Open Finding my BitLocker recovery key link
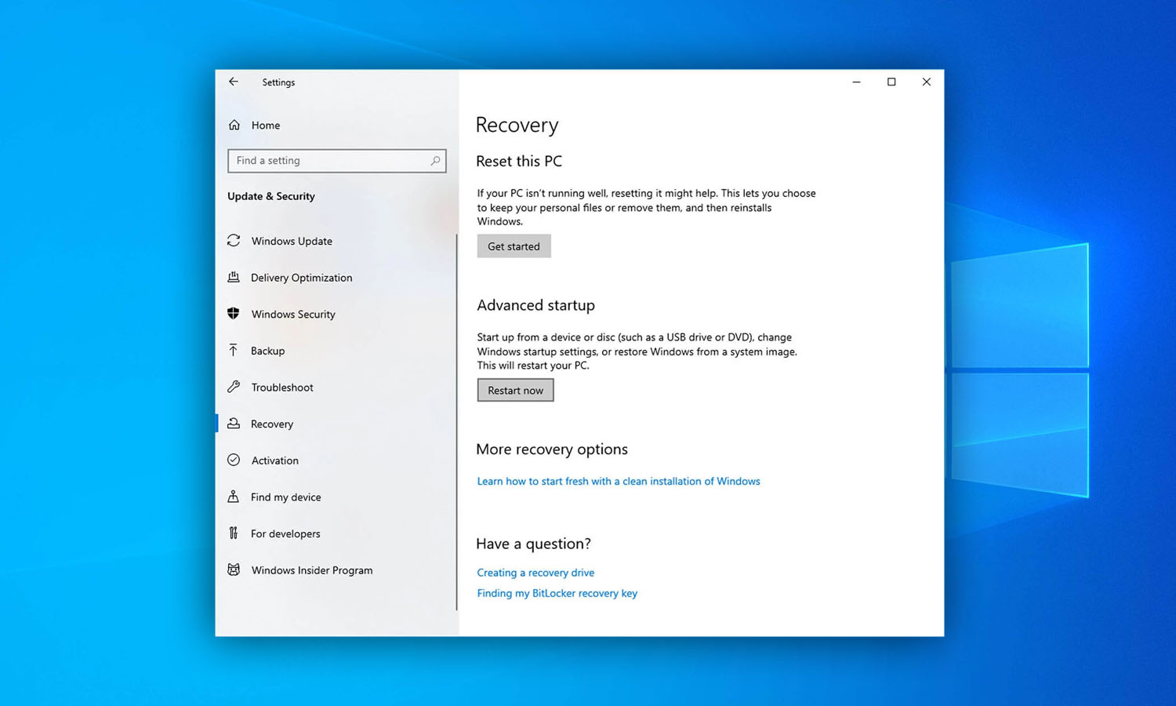 [557, 593]
